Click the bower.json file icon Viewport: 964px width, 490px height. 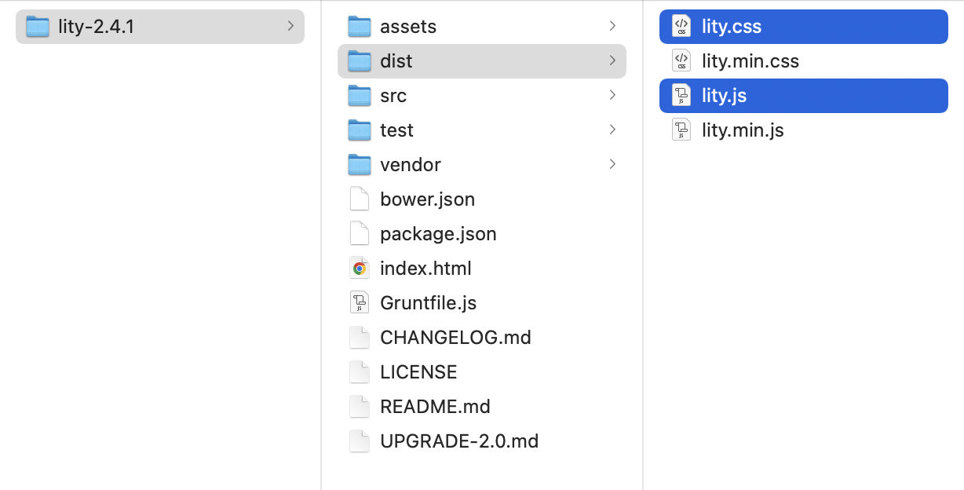click(x=360, y=199)
